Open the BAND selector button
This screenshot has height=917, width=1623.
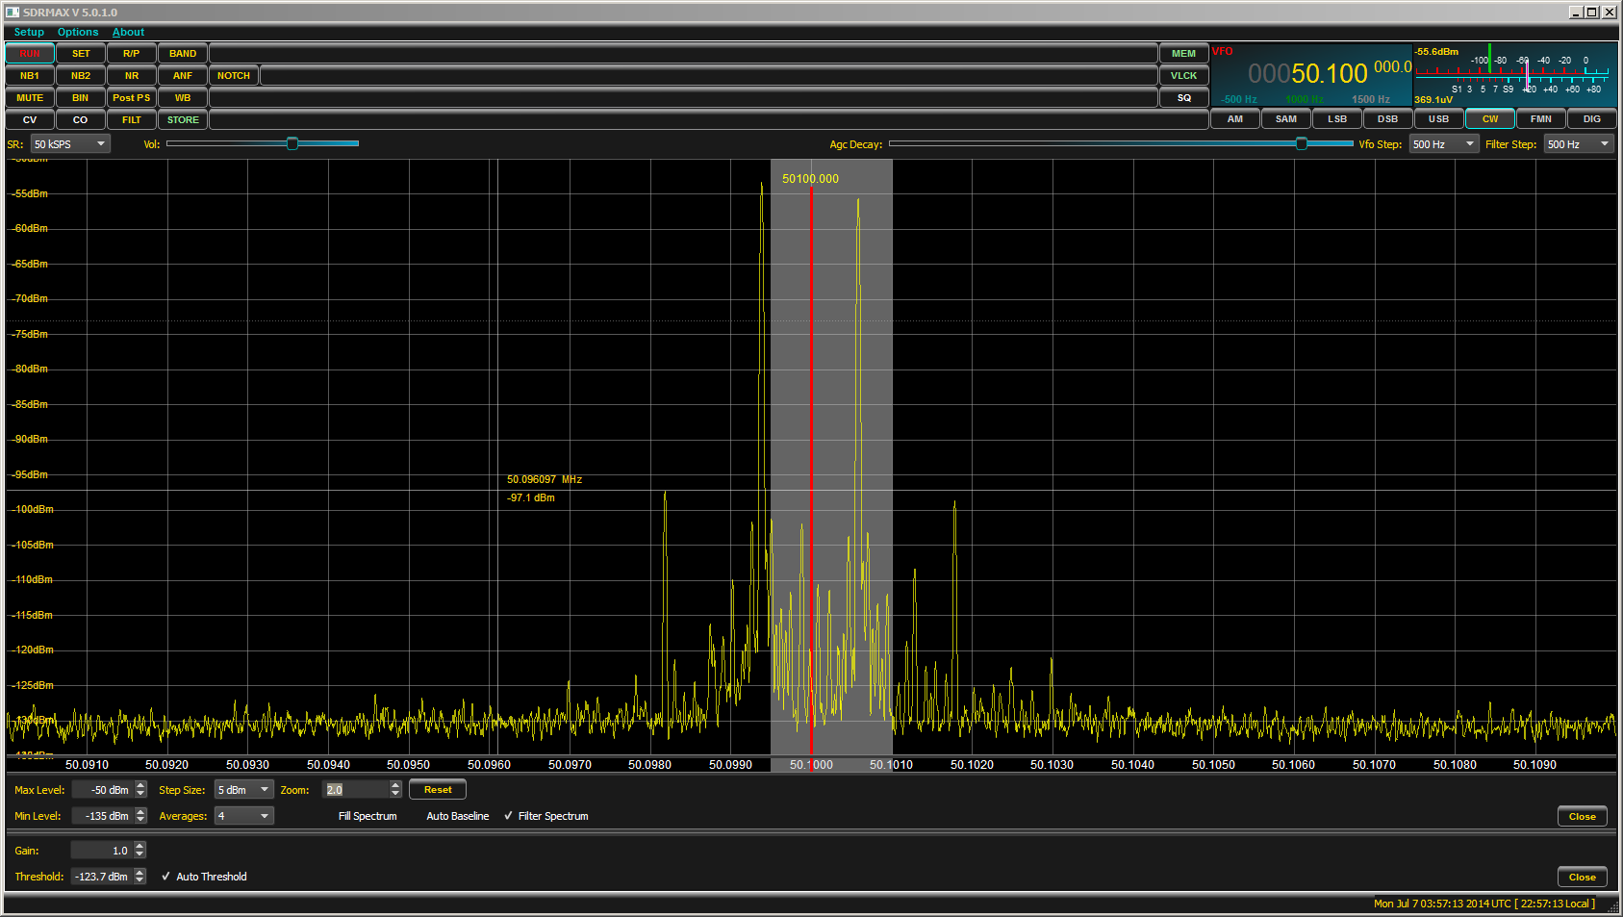click(x=183, y=54)
